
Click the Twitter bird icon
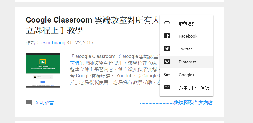(167, 49)
